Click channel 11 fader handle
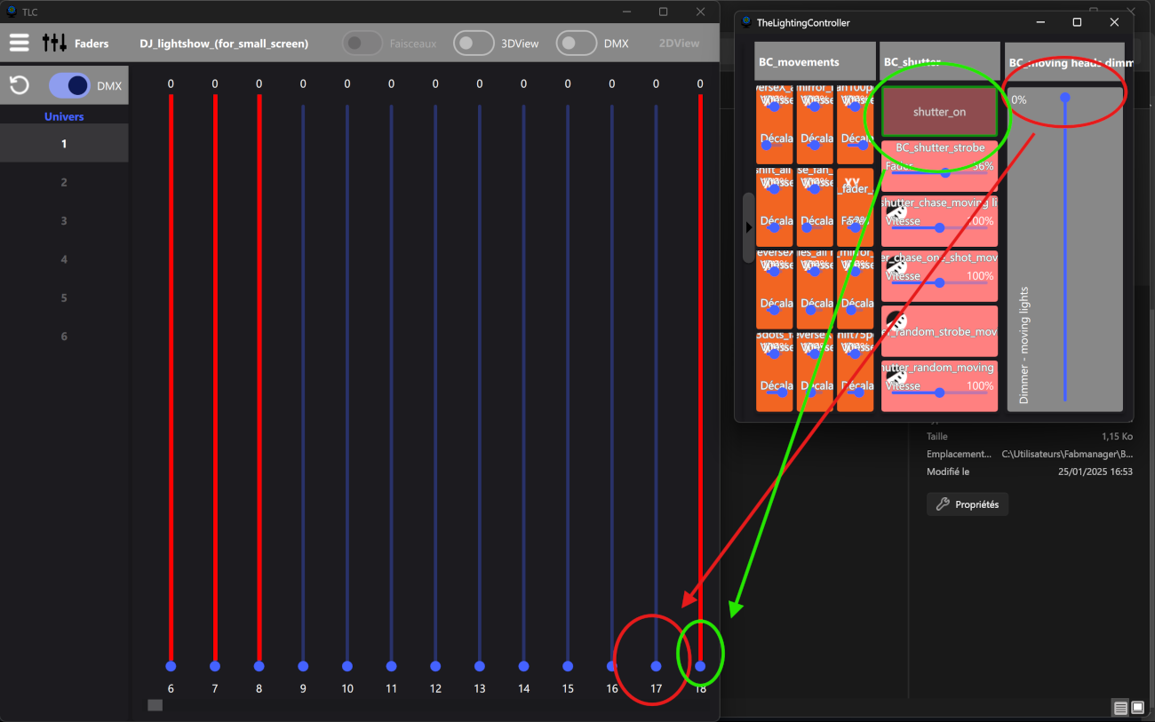The image size is (1155, 722). click(x=391, y=666)
